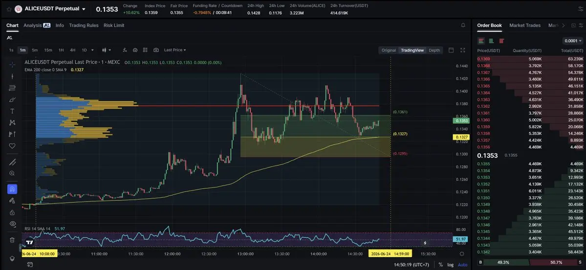The height and width of the screenshot is (270, 586).
Task: Select the brush drawing tool
Action: click(x=12, y=99)
